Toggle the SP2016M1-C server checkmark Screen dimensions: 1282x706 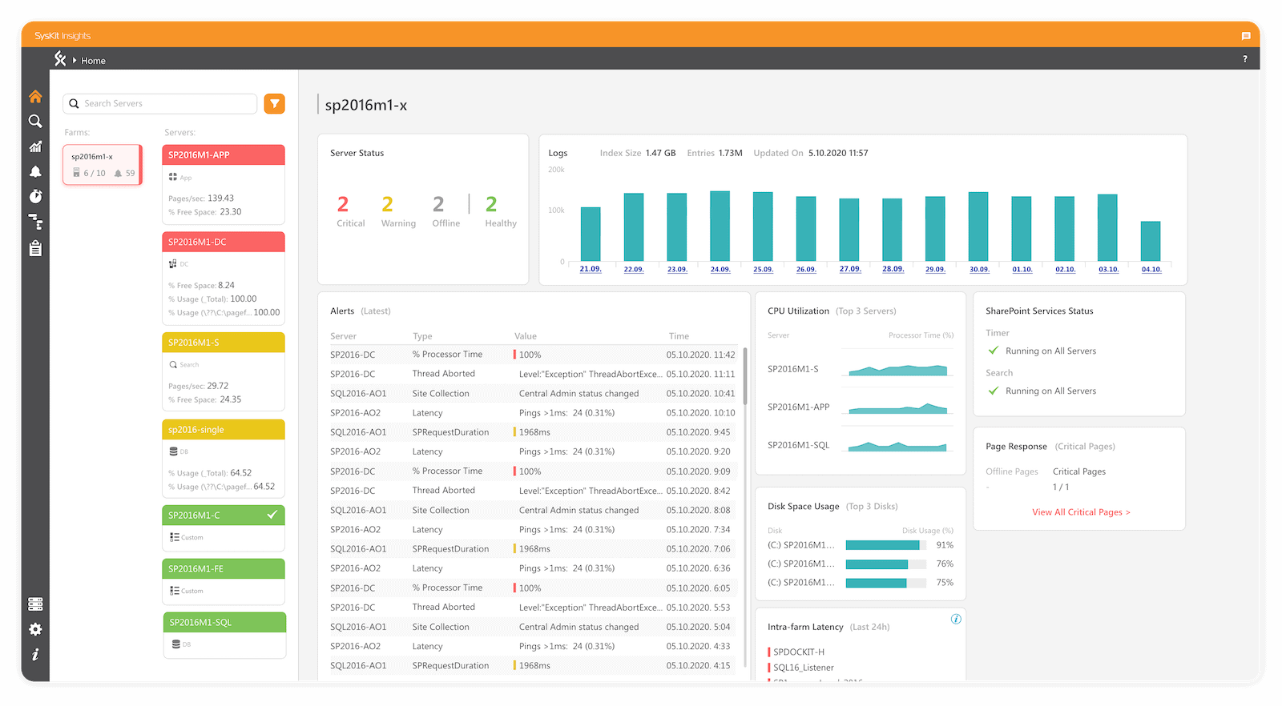[x=272, y=515]
